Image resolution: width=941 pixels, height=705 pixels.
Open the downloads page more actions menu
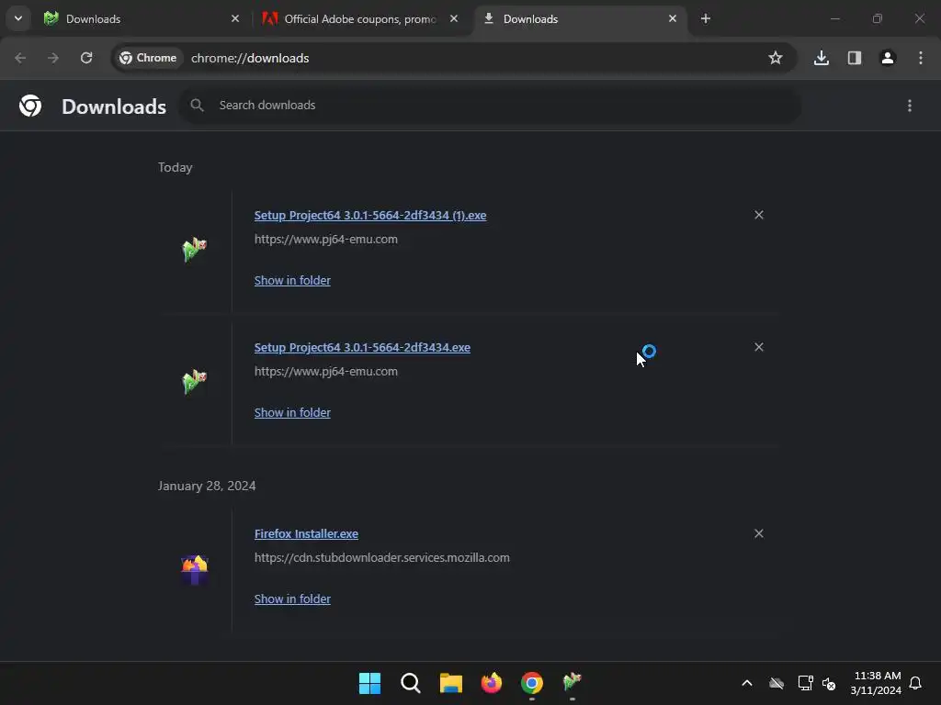tap(910, 106)
